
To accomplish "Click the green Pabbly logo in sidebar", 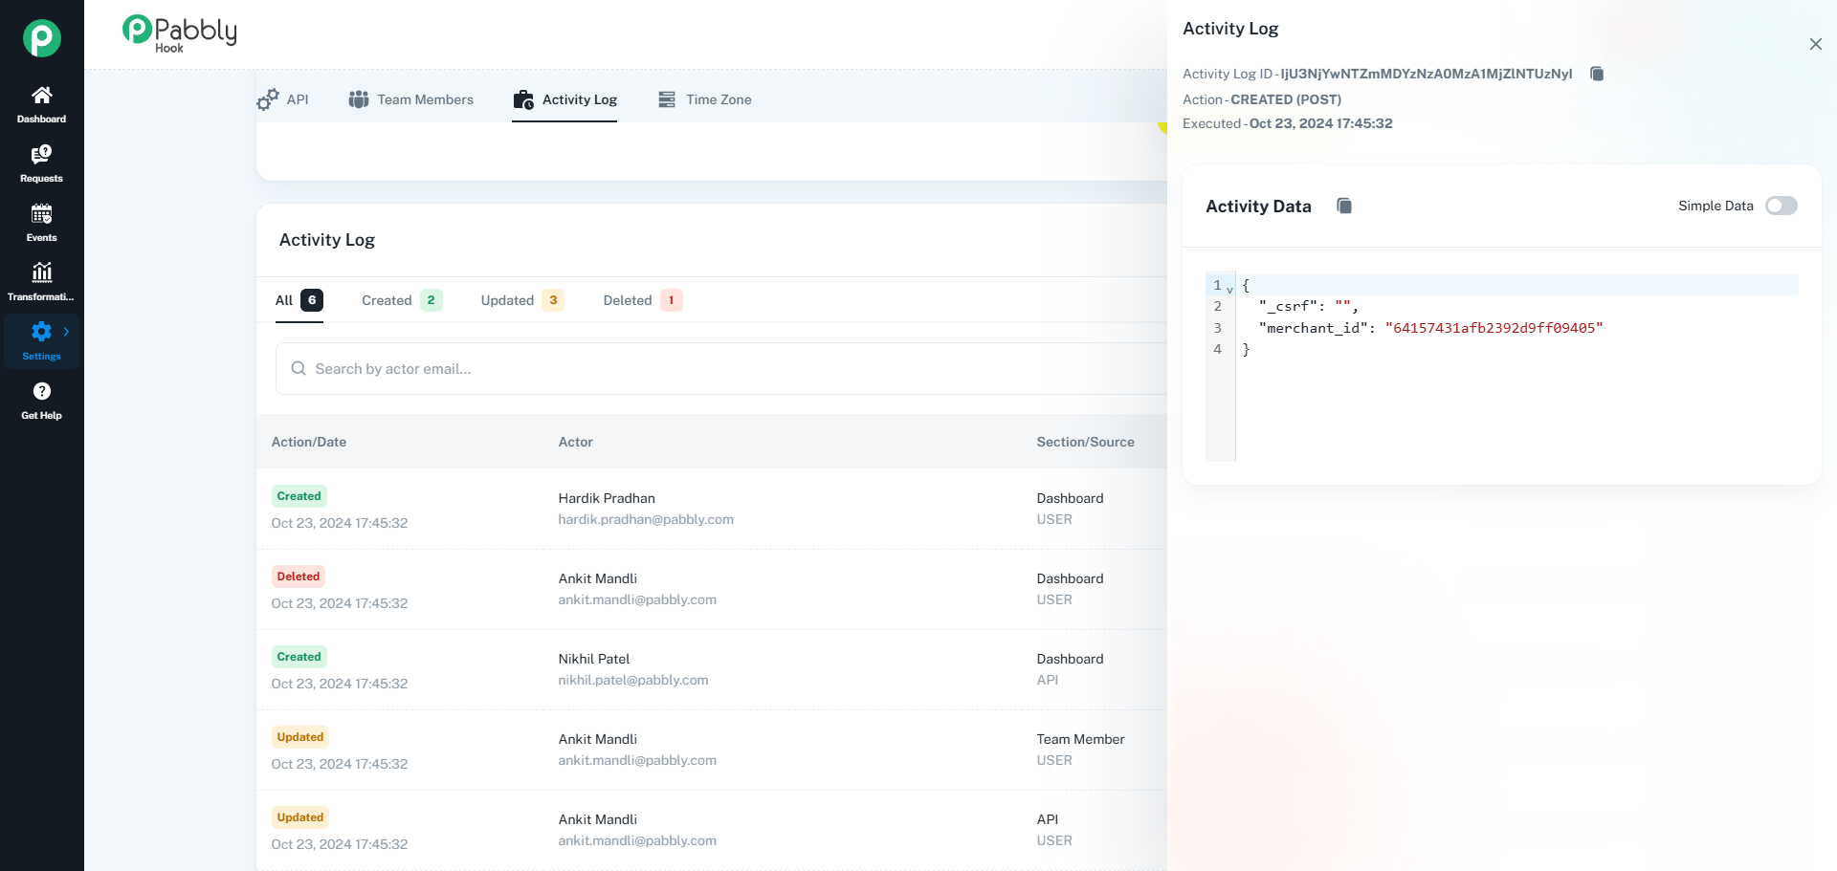I will (x=42, y=38).
